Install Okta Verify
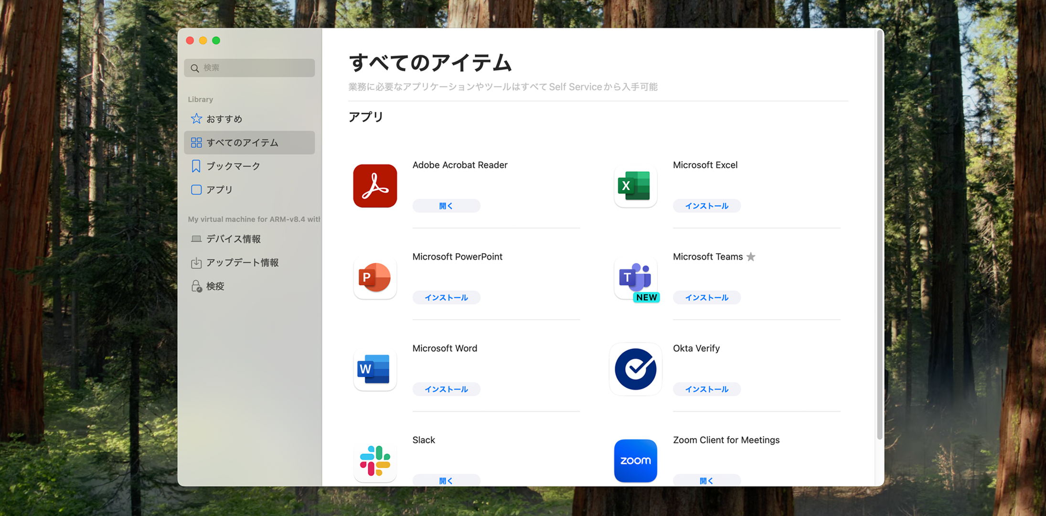The height and width of the screenshot is (516, 1046). (706, 389)
